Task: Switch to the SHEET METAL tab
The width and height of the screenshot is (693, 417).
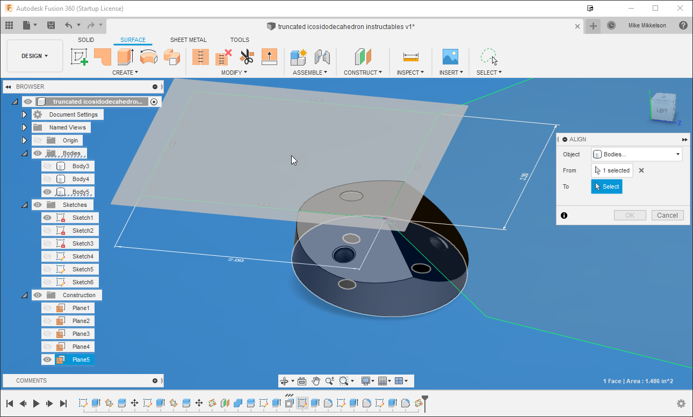Action: [189, 40]
